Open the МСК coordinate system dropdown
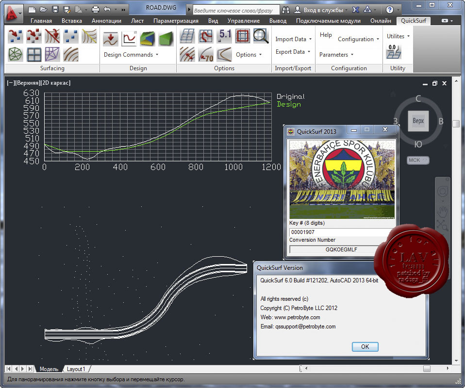465x388 pixels. click(x=418, y=160)
